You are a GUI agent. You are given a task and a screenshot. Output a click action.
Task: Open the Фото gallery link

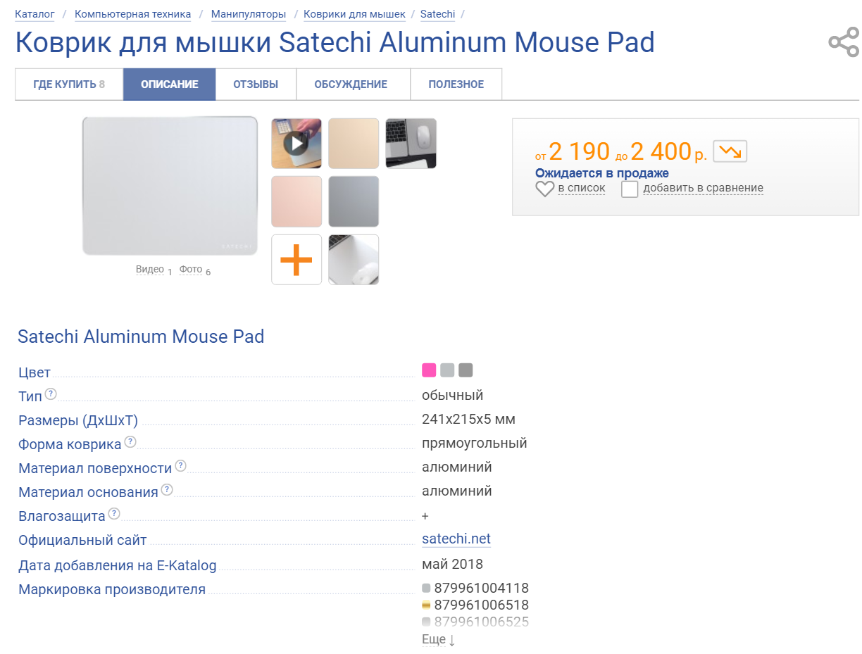coord(191,270)
